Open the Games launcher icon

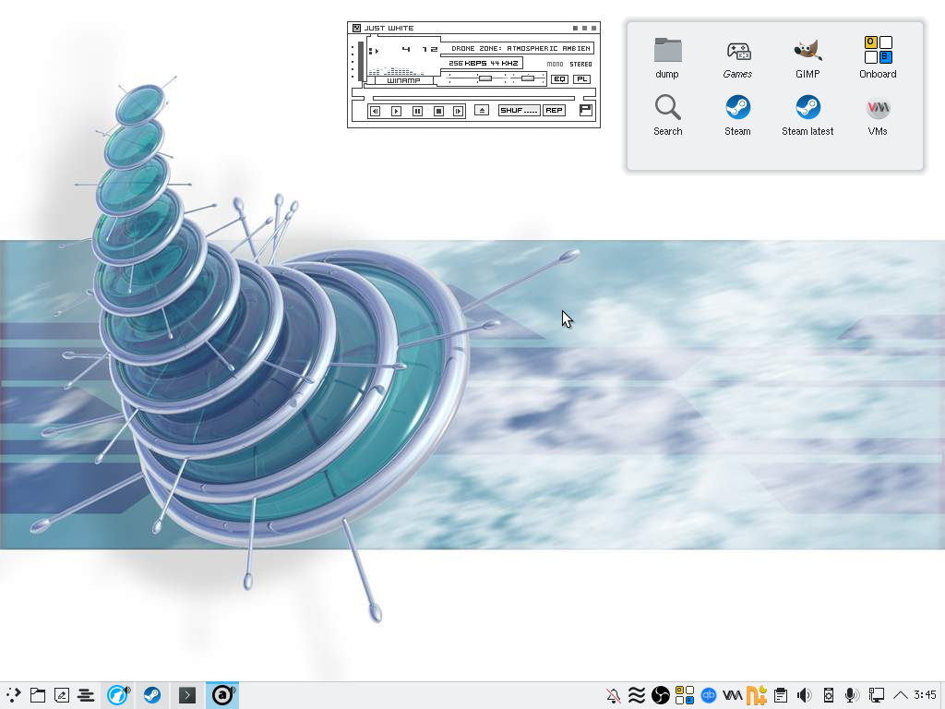[737, 57]
